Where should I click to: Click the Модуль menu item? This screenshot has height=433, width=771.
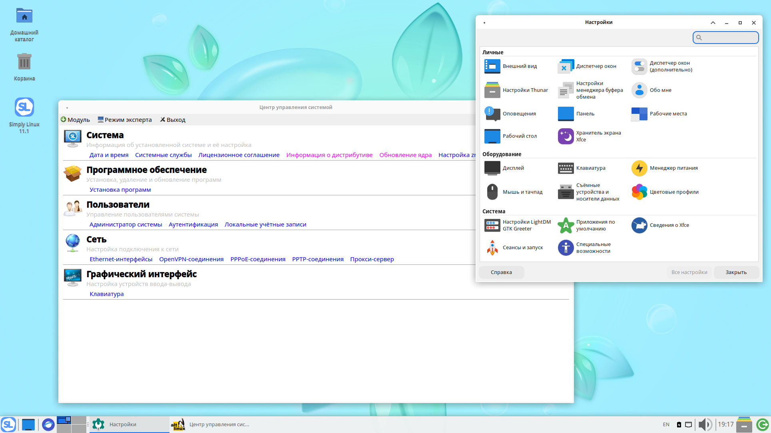tap(75, 120)
